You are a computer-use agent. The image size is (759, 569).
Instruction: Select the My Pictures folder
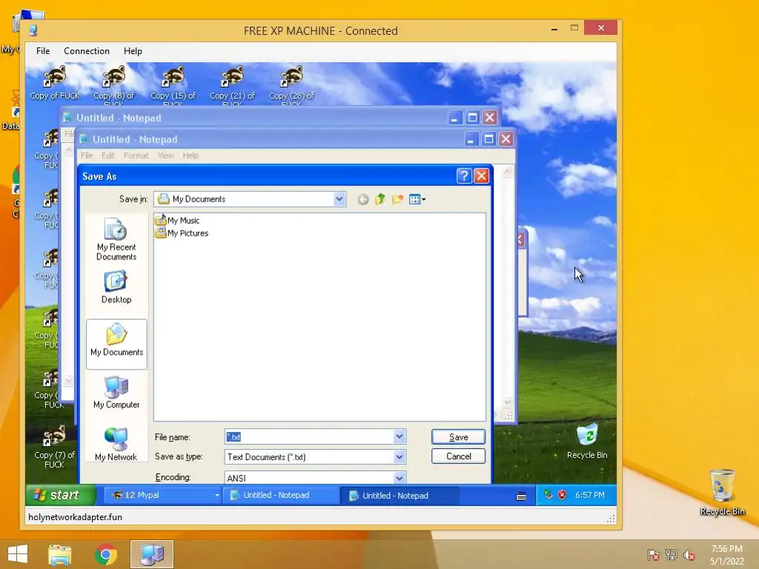click(182, 233)
